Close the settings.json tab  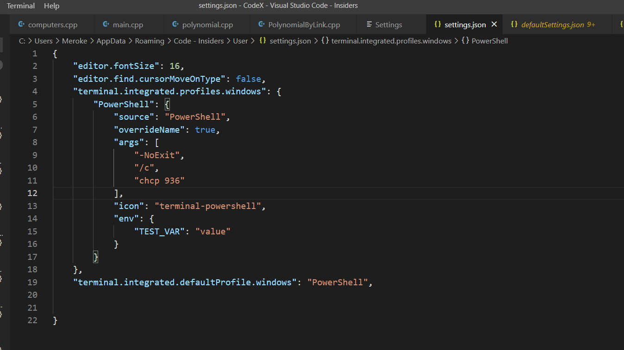coord(494,25)
